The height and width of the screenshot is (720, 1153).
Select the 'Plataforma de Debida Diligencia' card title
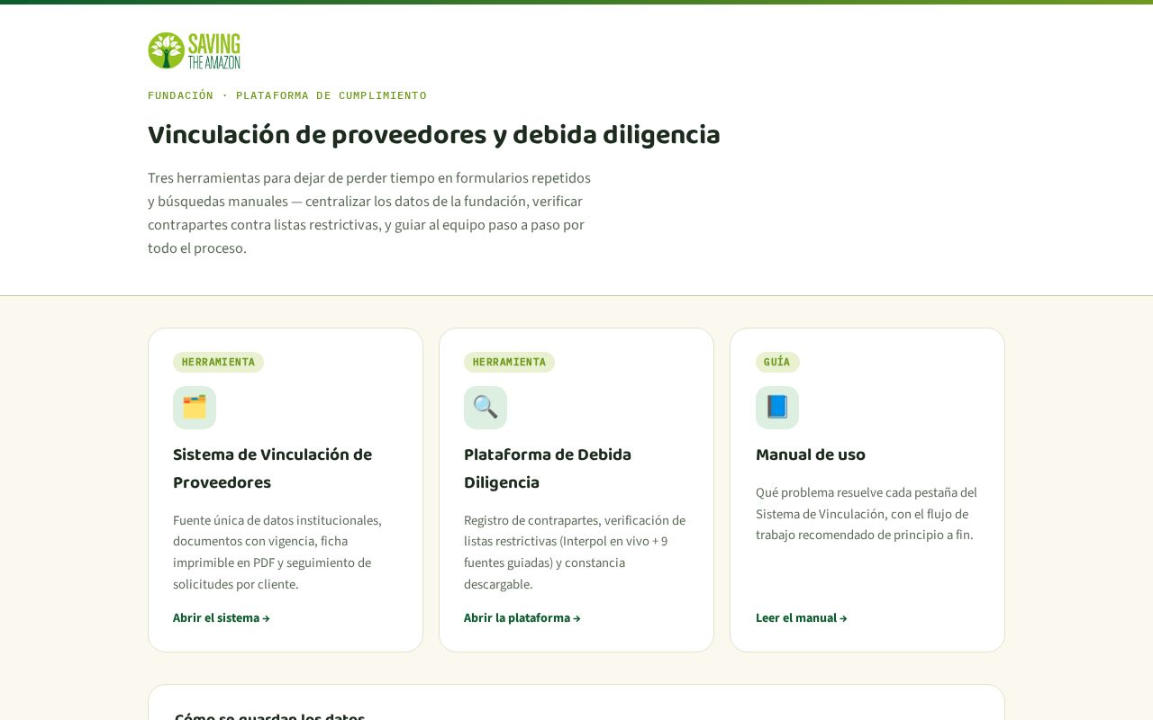coord(548,469)
